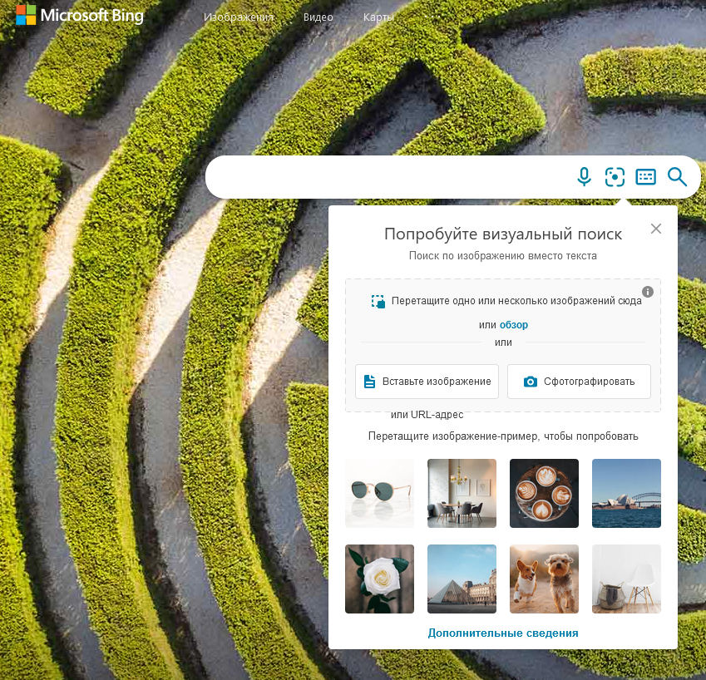Click the обзор browse link

click(513, 325)
